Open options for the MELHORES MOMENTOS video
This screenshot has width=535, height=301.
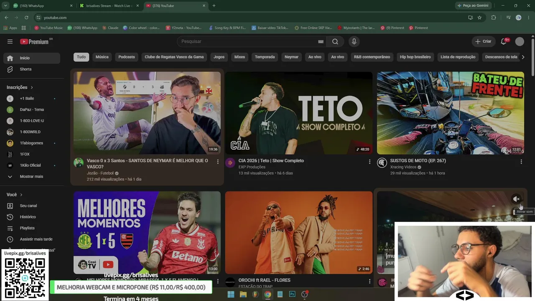[218, 281]
